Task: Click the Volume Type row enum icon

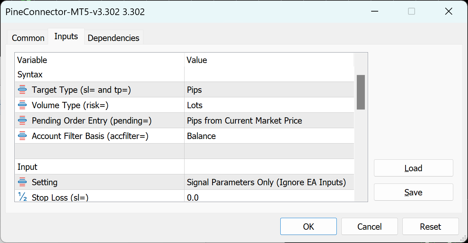Action: pyautogui.click(x=22, y=105)
